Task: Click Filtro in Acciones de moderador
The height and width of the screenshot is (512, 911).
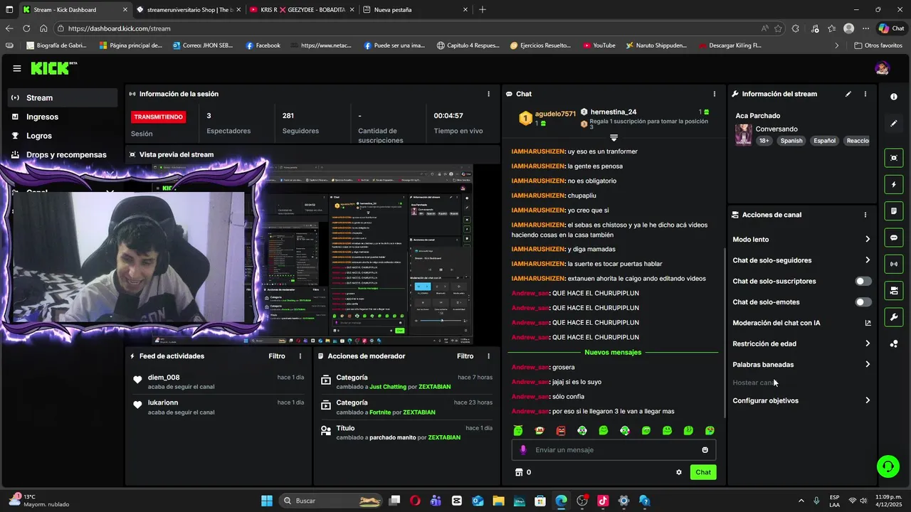Action: 465,356
